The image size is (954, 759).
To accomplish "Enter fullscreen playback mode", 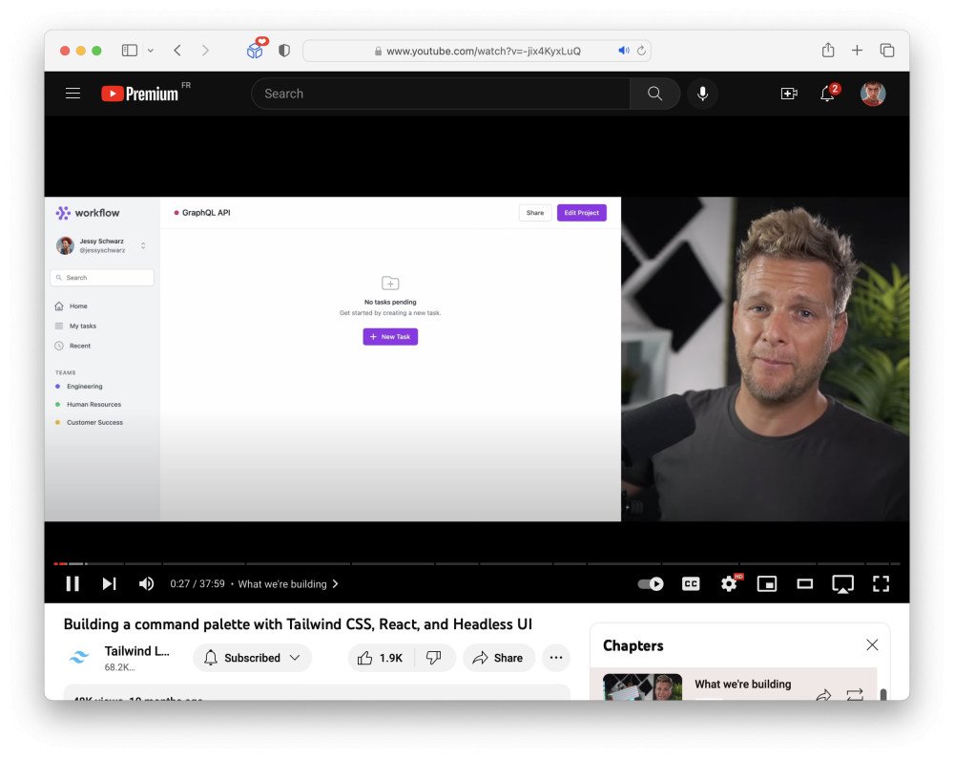I will click(881, 583).
